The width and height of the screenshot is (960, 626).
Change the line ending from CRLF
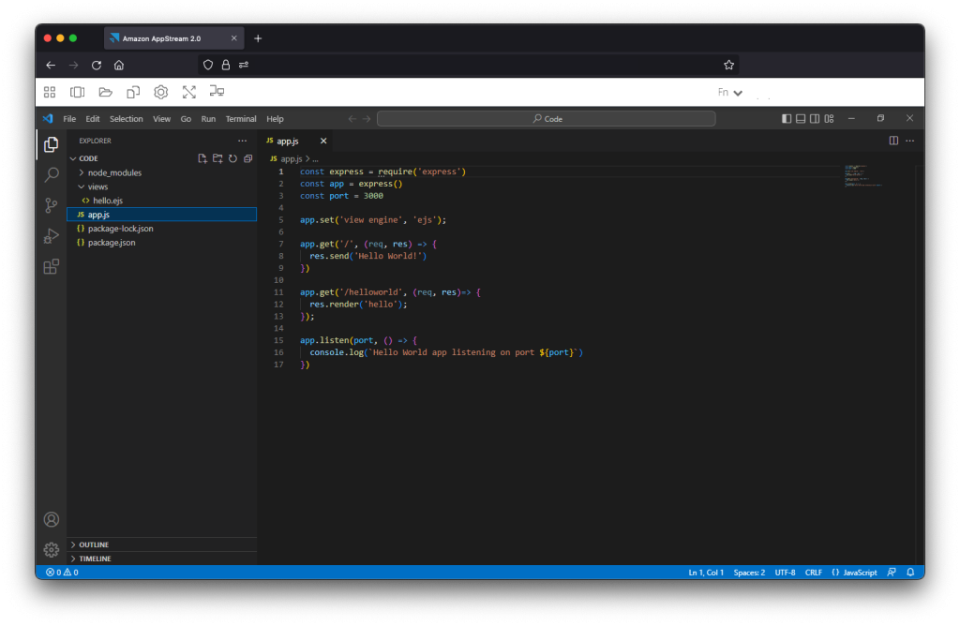click(813, 572)
